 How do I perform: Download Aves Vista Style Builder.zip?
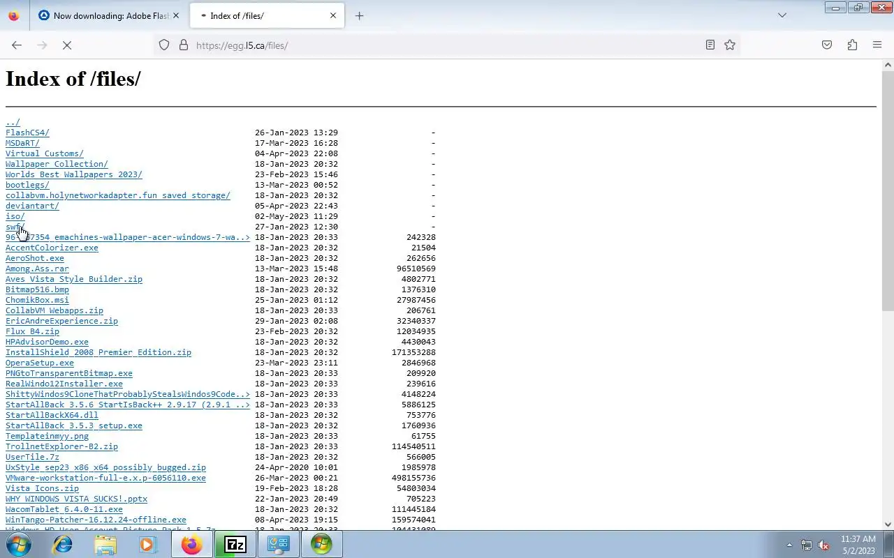tap(74, 279)
